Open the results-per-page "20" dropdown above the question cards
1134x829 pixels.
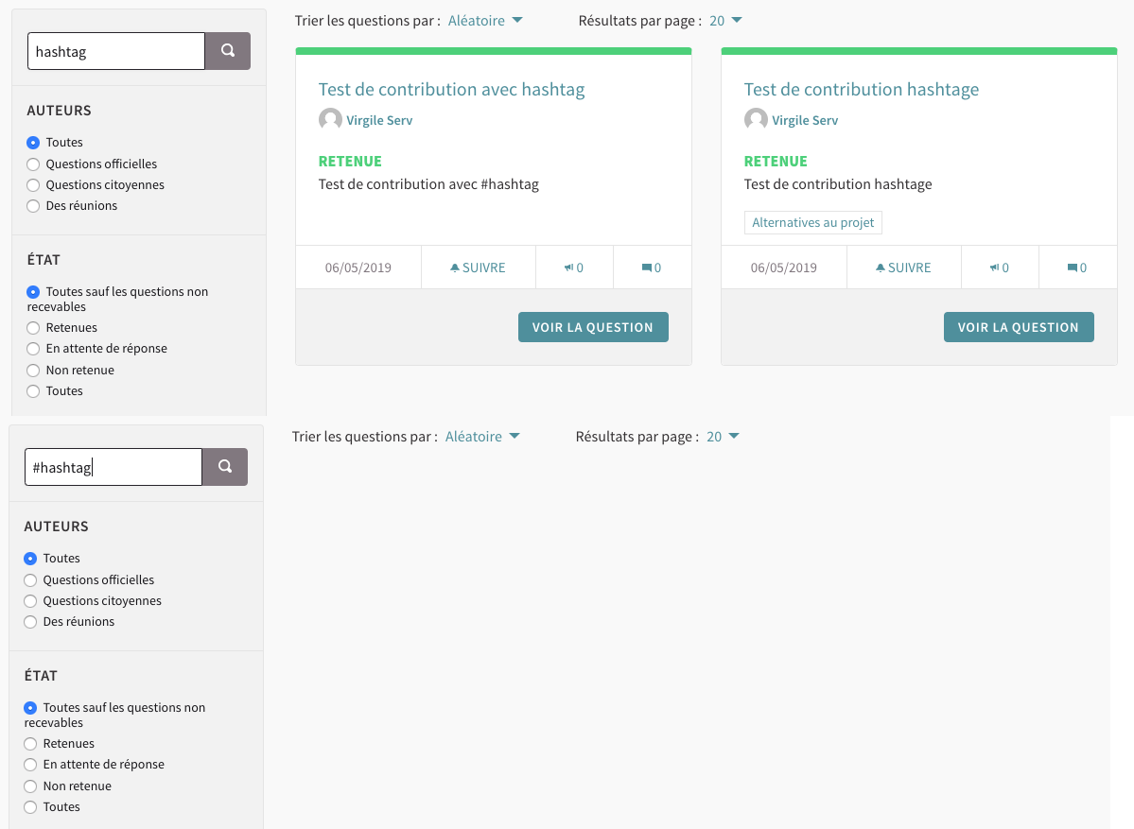725,21
